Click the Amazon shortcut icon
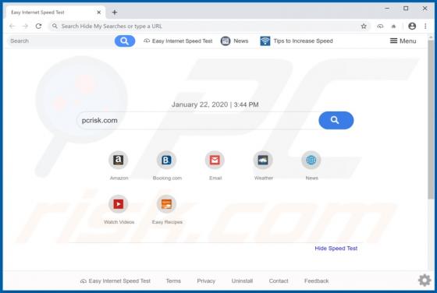Viewport: 437px width, 293px height. [118, 160]
